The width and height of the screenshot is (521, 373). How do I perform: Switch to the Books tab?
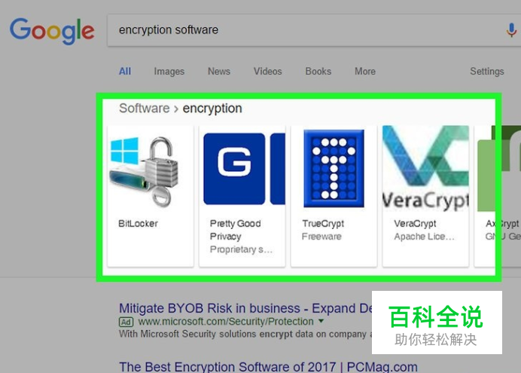click(318, 71)
